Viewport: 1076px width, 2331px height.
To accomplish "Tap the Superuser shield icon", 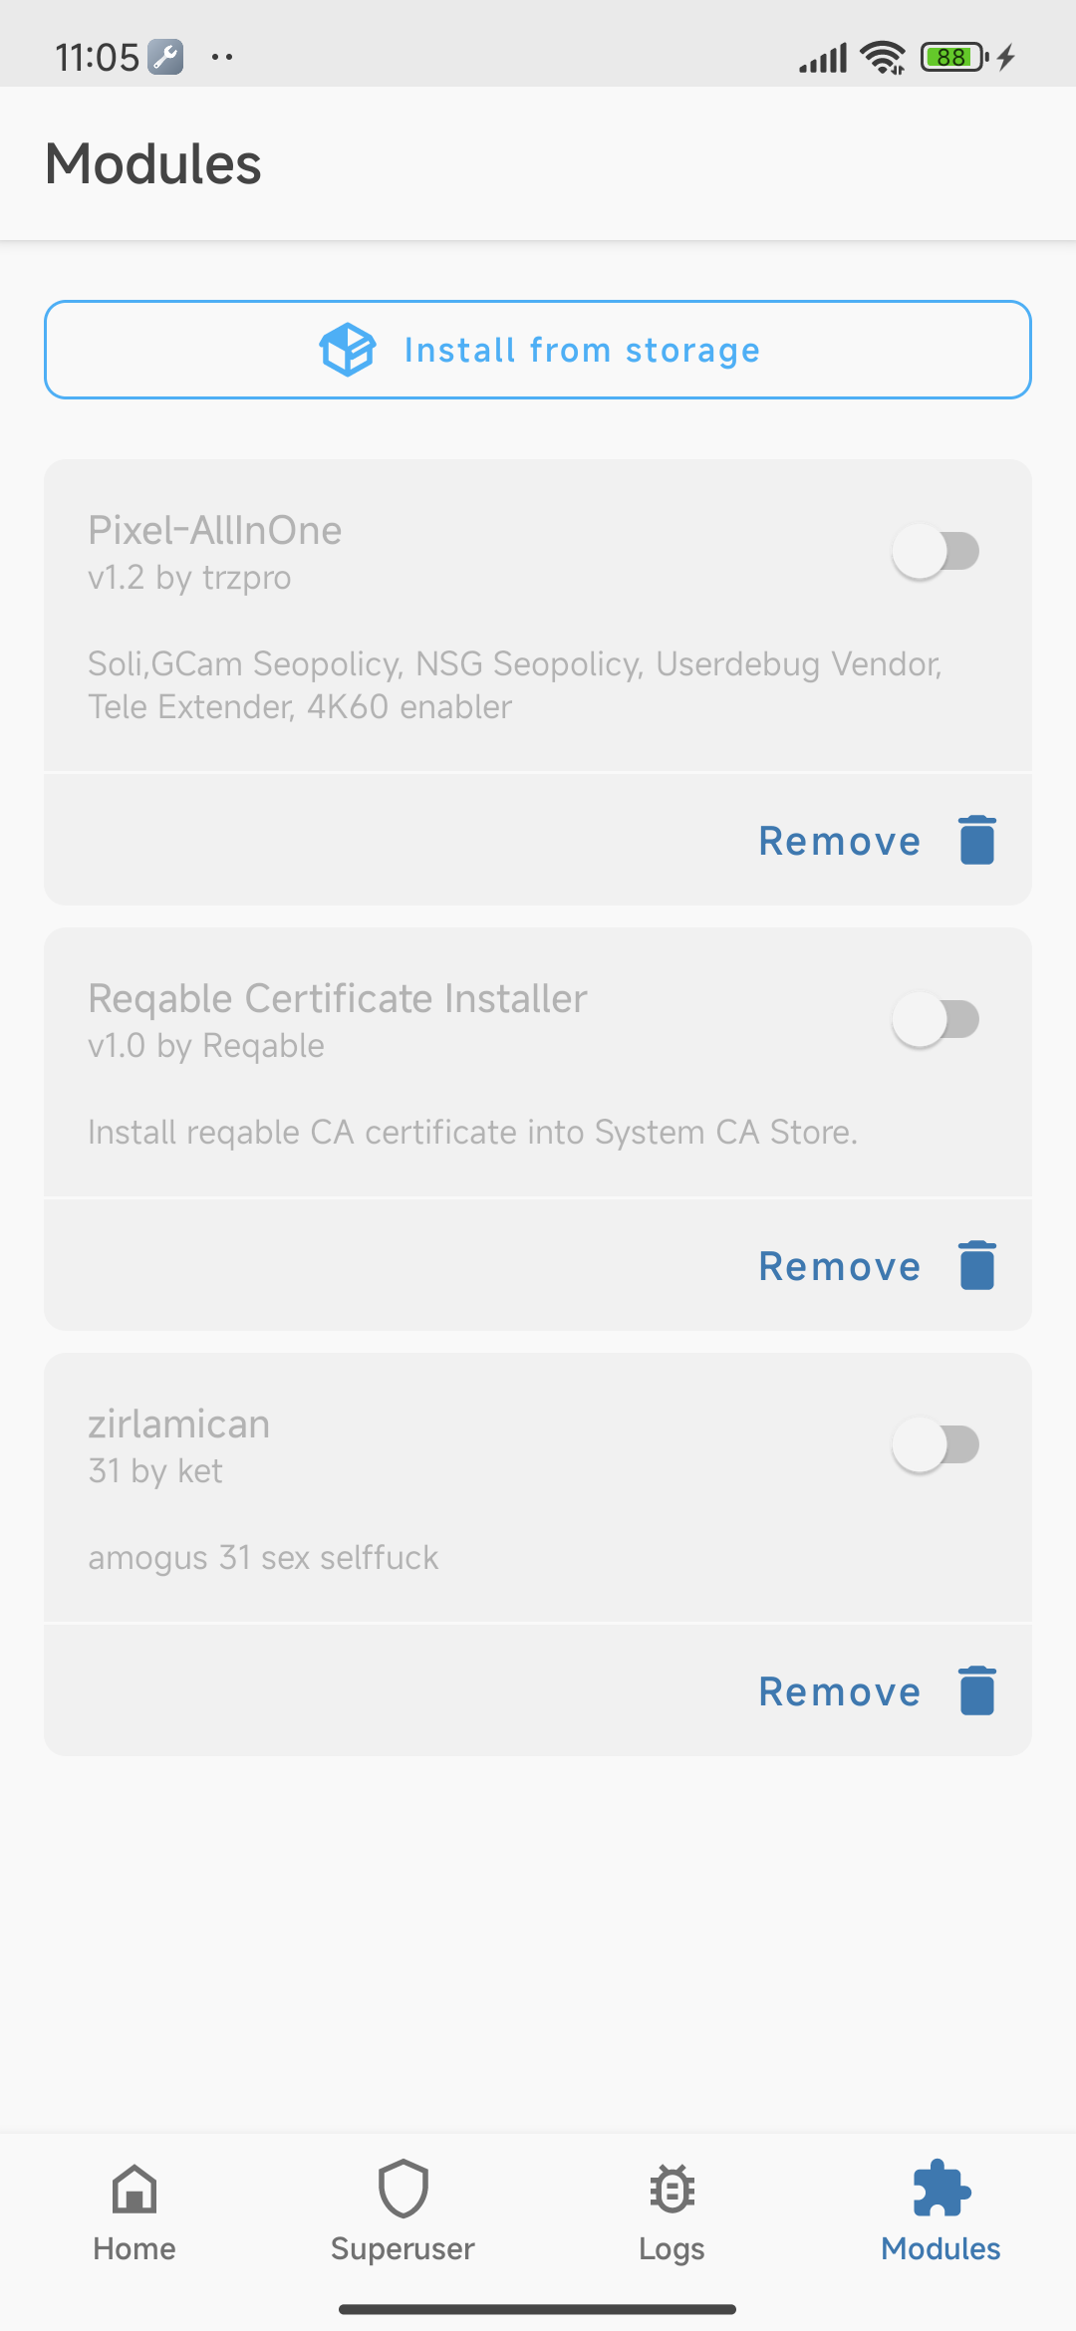I will coord(403,2190).
